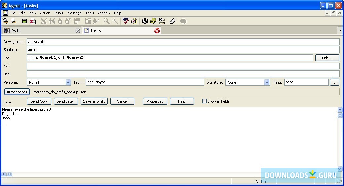Screen dimensions: 344x186
Task: Click the checkmark envelope toolbar icon
Action: [x=134, y=21]
